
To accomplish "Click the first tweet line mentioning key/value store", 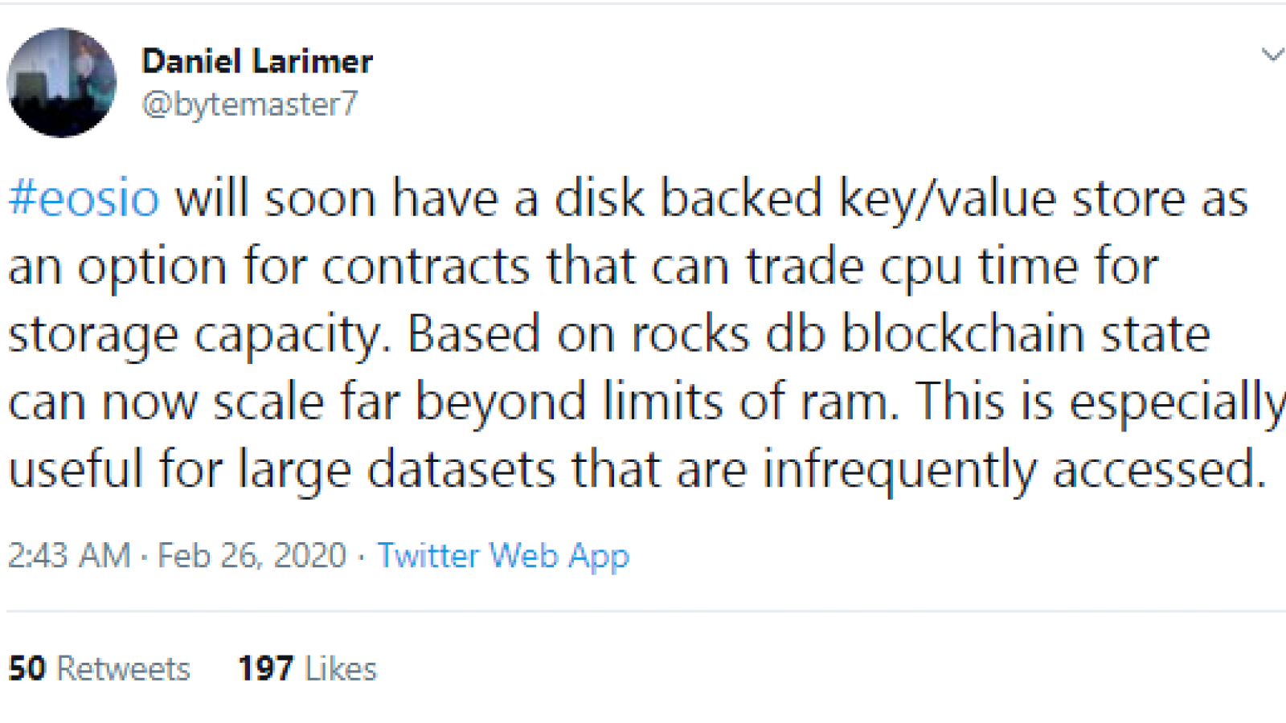I will [628, 198].
